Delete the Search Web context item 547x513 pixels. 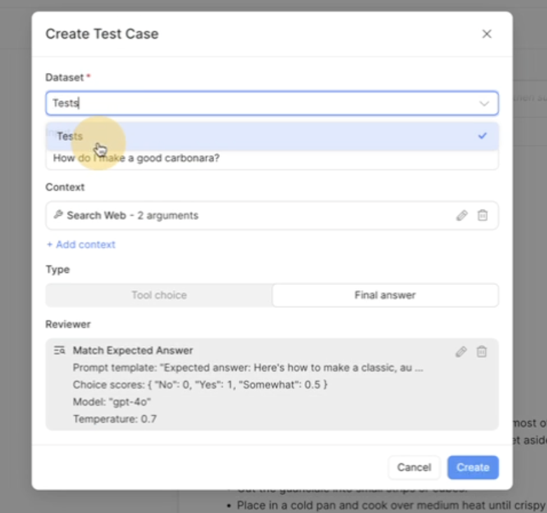483,216
